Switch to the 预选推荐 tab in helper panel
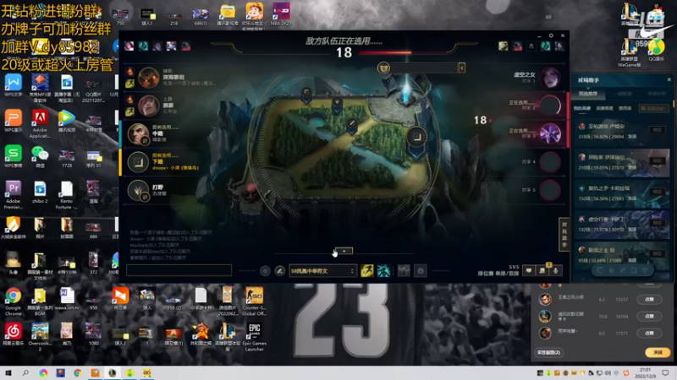The width and height of the screenshot is (677, 380). (x=587, y=94)
